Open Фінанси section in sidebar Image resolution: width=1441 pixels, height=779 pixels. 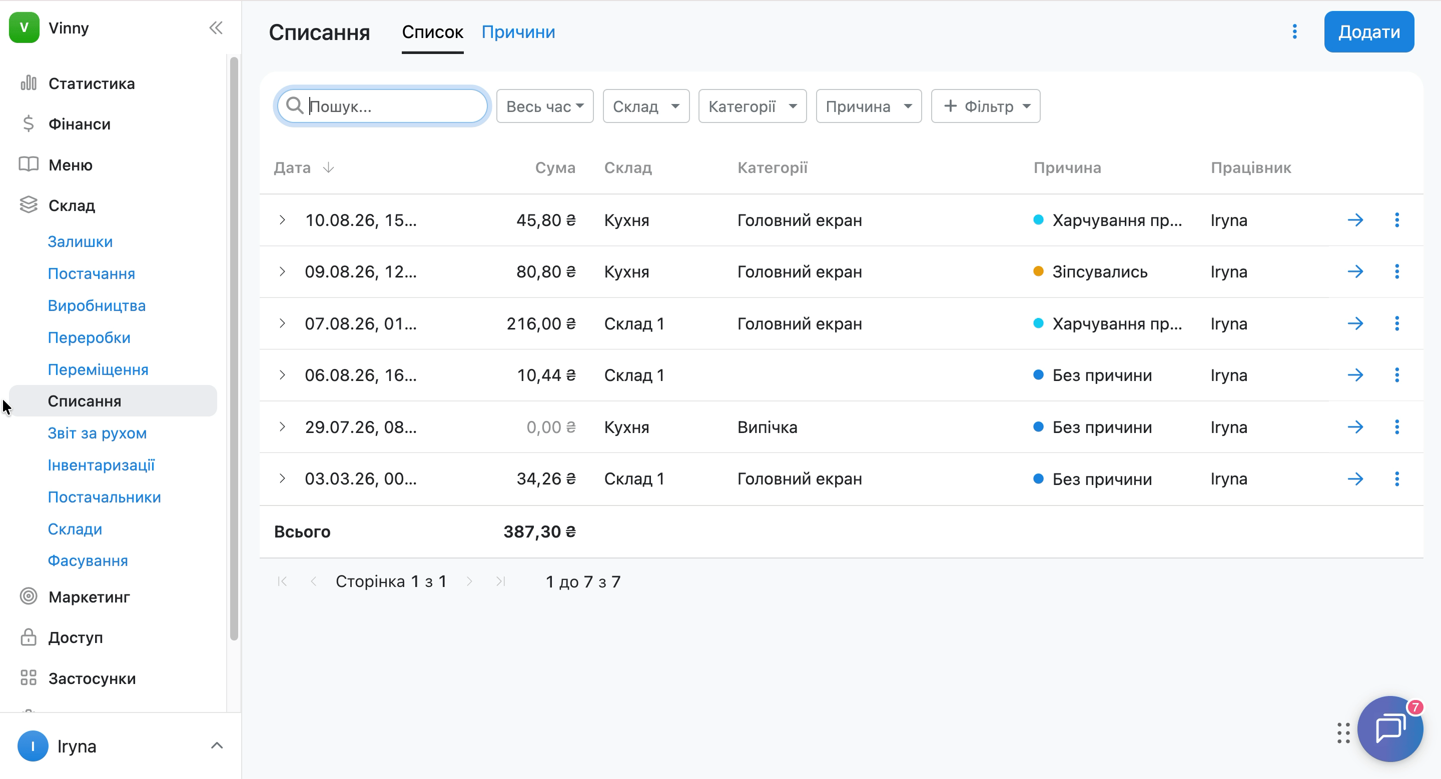(80, 124)
